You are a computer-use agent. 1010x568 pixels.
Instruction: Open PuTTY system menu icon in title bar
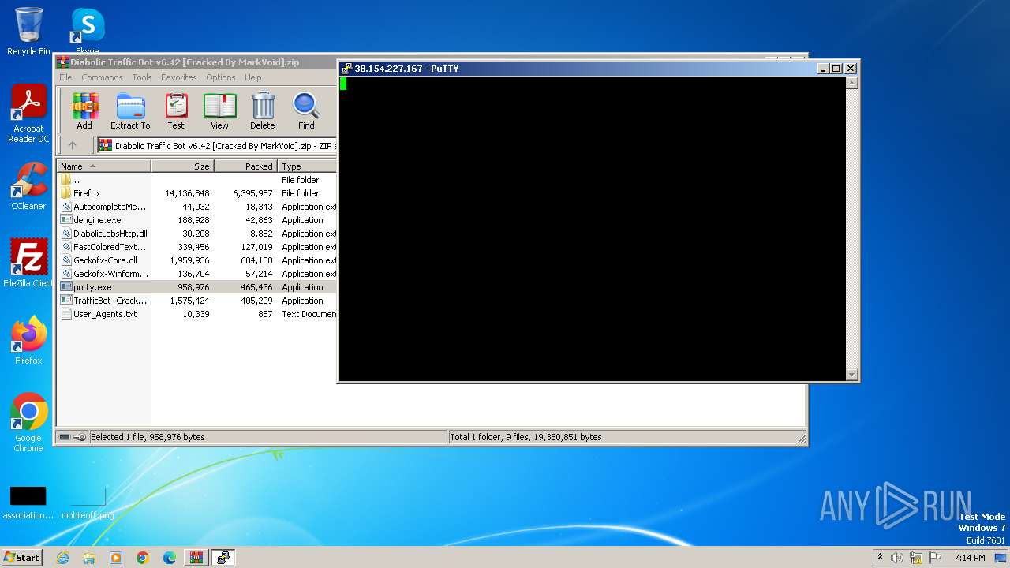(x=346, y=69)
